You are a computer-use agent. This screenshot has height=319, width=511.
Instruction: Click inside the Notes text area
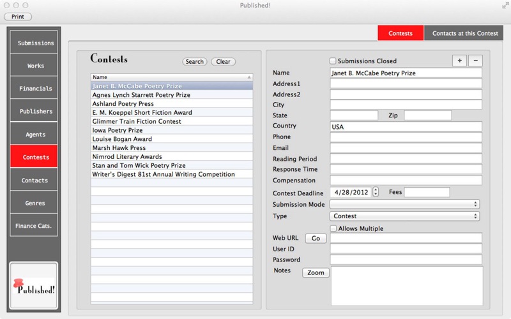click(407, 286)
